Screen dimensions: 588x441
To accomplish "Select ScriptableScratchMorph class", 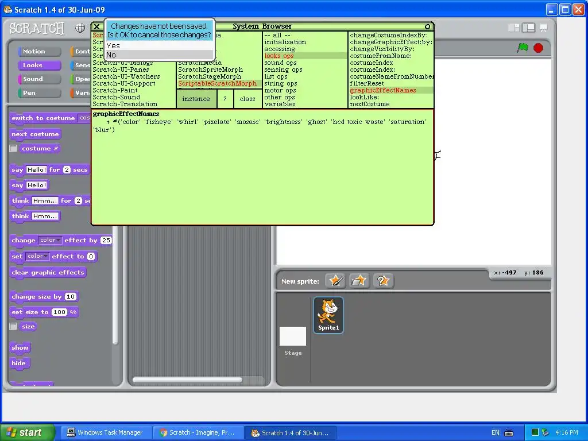I will click(219, 84).
